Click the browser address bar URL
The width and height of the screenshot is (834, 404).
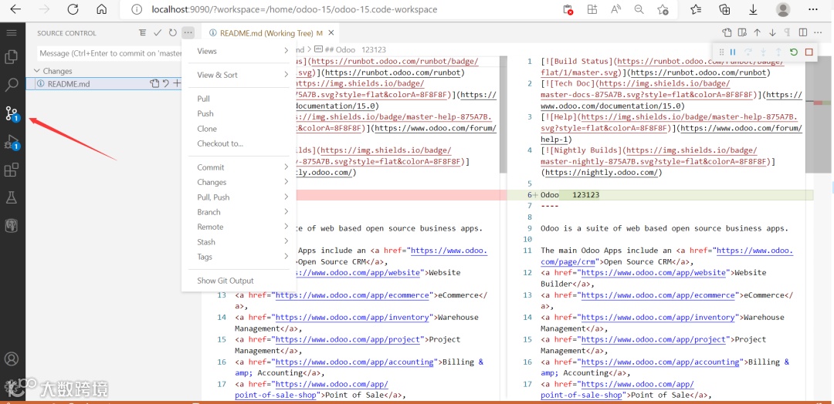295,9
